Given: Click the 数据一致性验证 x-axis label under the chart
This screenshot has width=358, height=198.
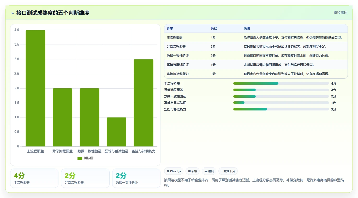Looking at the screenshot, I should [x=89, y=151].
